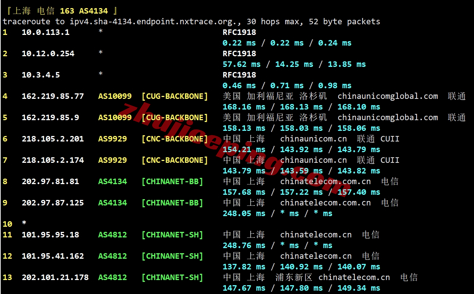The width and height of the screenshot is (474, 294).
Task: Select hop IP address 202.97.81.81
Action: [50, 182]
